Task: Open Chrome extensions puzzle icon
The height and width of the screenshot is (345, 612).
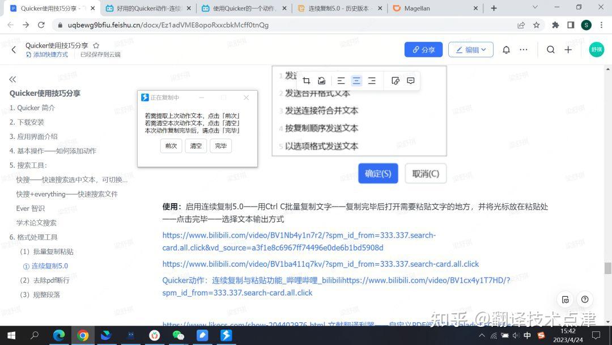Action: (555, 25)
